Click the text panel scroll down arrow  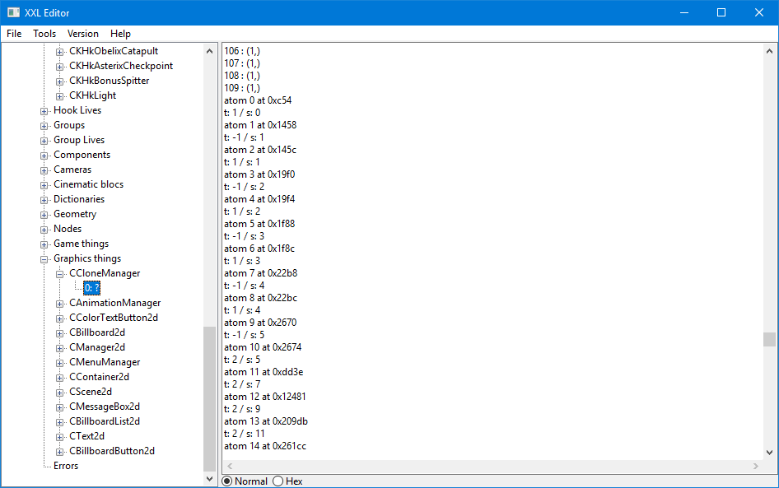click(x=770, y=453)
